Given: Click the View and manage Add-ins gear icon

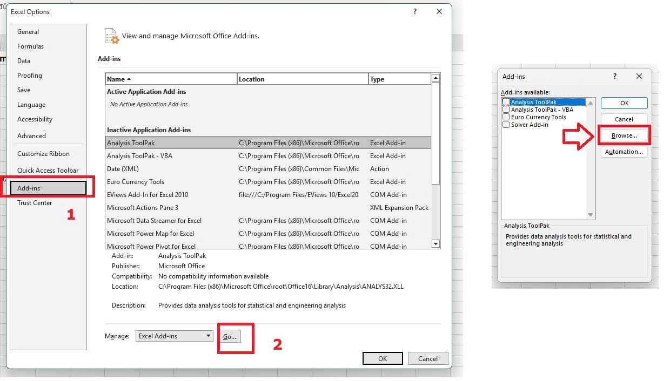Looking at the screenshot, I should tap(111, 36).
